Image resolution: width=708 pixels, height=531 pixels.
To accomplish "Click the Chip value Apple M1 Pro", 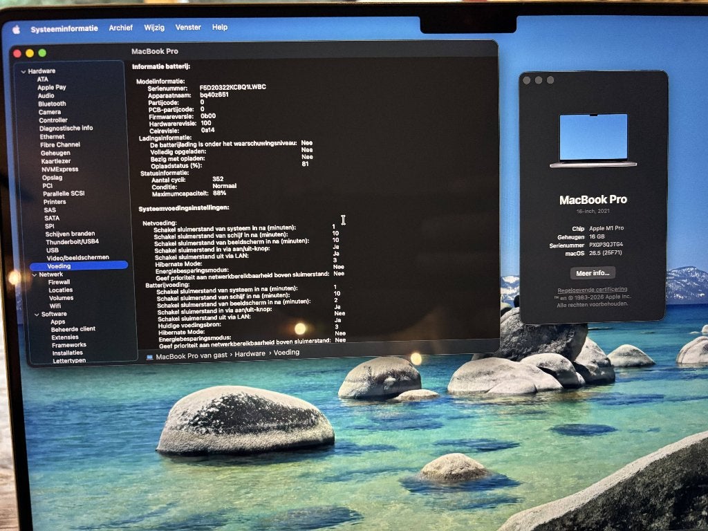I will point(606,228).
